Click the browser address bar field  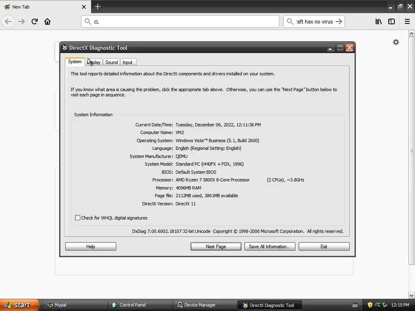(180, 21)
